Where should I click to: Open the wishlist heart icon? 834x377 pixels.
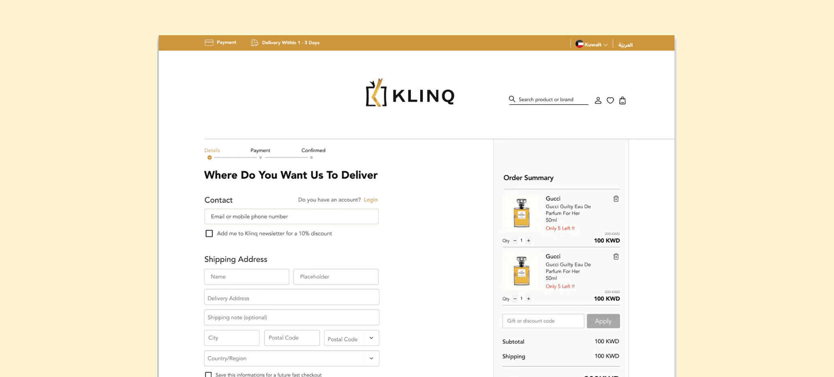point(610,100)
